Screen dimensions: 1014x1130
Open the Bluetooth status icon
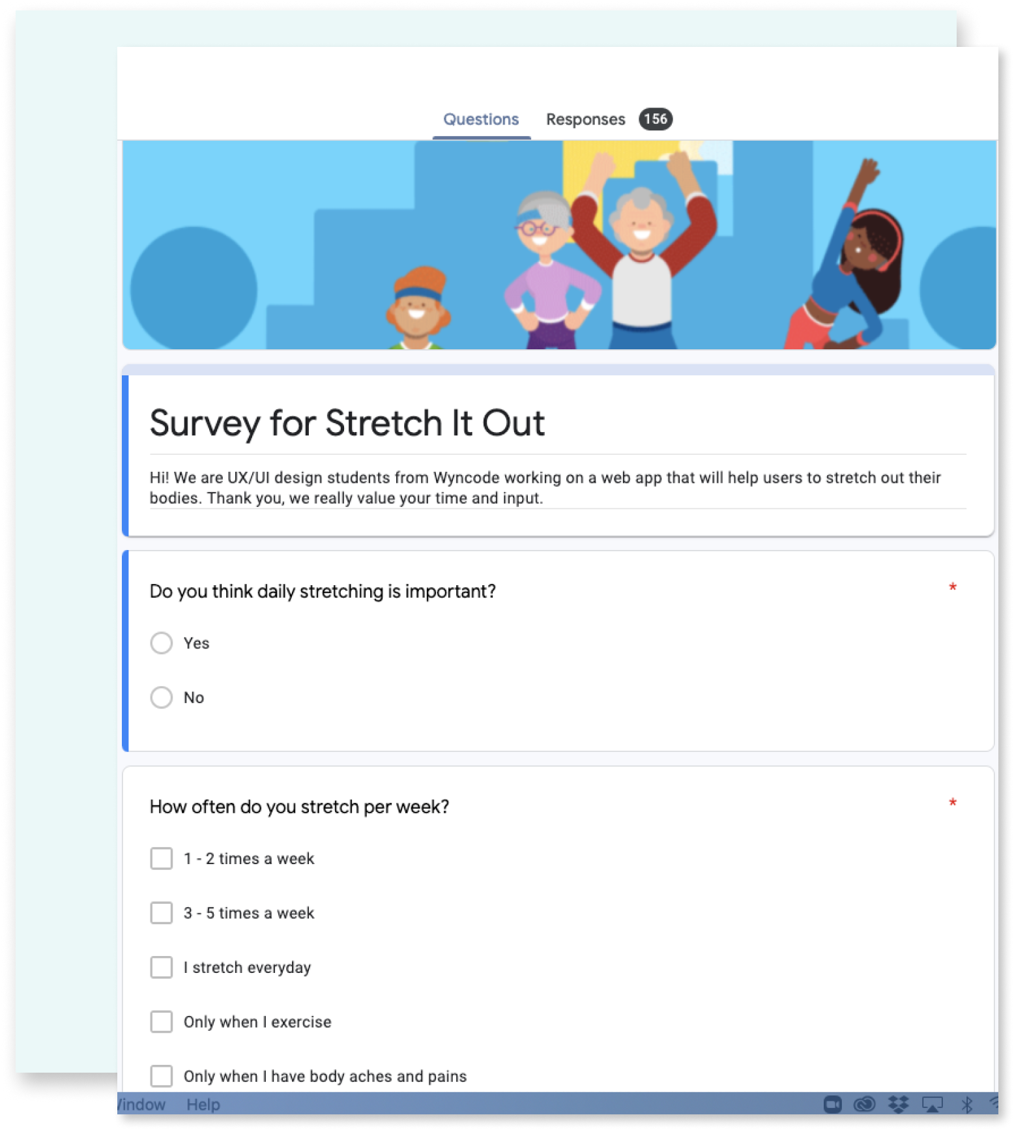967,1104
